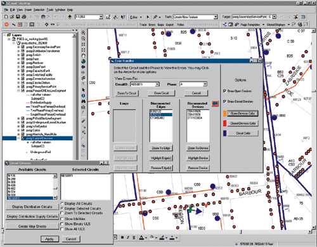
Task: Toggle Draw Open Devices checkbox
Action: 224,91
